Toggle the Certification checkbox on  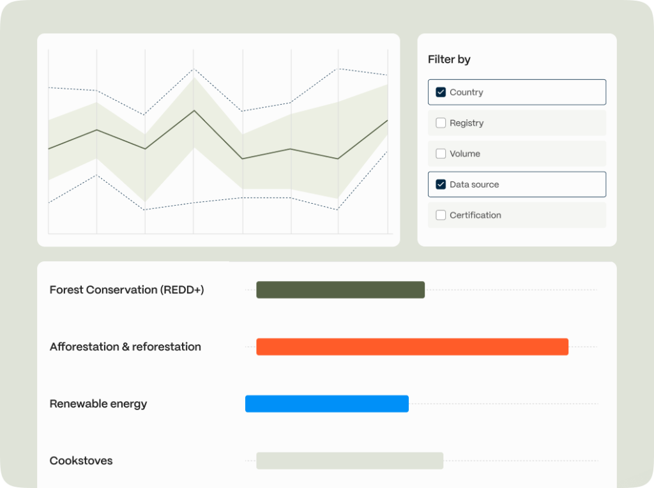440,215
